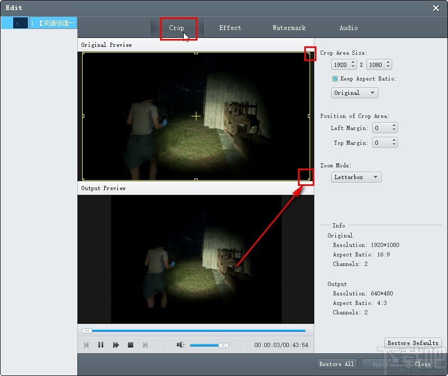This screenshot has height=376, width=448.
Task: Skip to next frame icon
Action: pos(145,345)
